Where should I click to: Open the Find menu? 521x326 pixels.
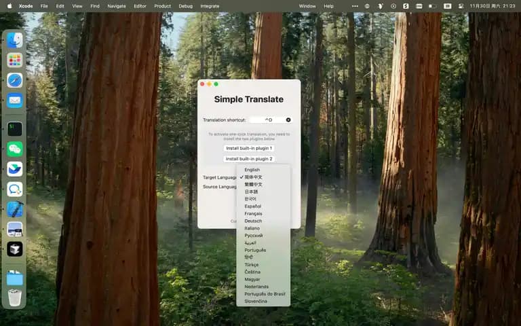[95, 6]
